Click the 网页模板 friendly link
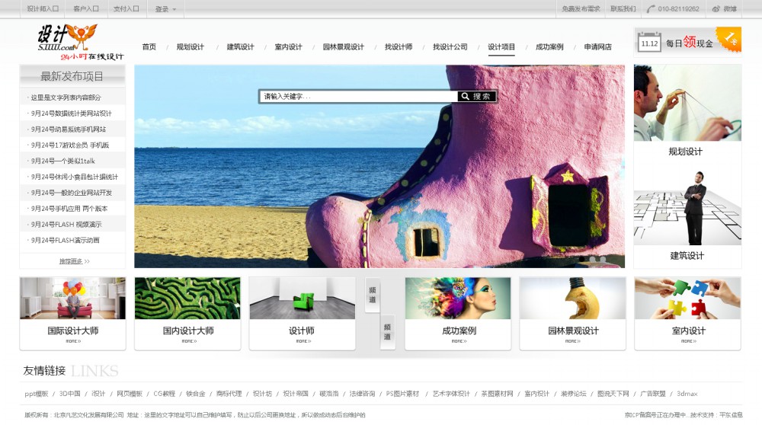762x425 pixels. coord(130,394)
